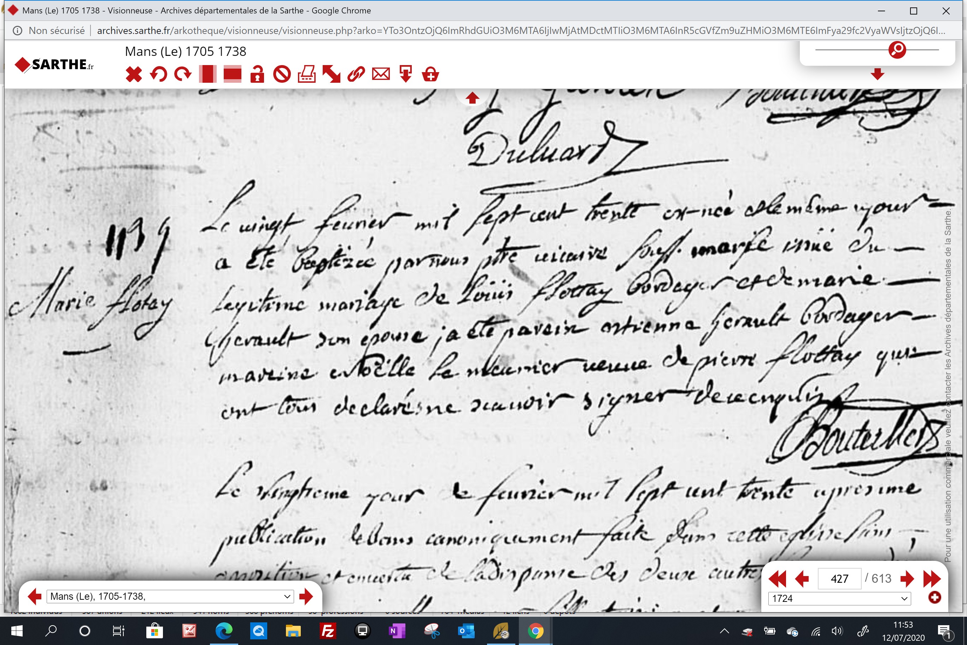Rotate image counterclockwise
This screenshot has height=645, width=967.
pos(158,75)
